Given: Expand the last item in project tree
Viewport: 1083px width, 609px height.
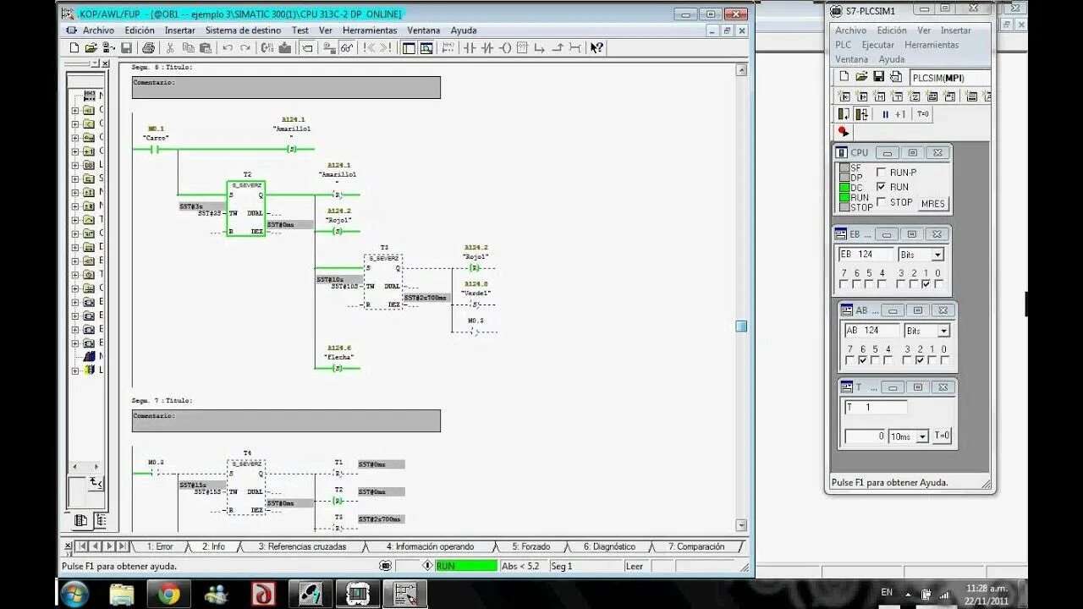Looking at the screenshot, I should click(75, 370).
